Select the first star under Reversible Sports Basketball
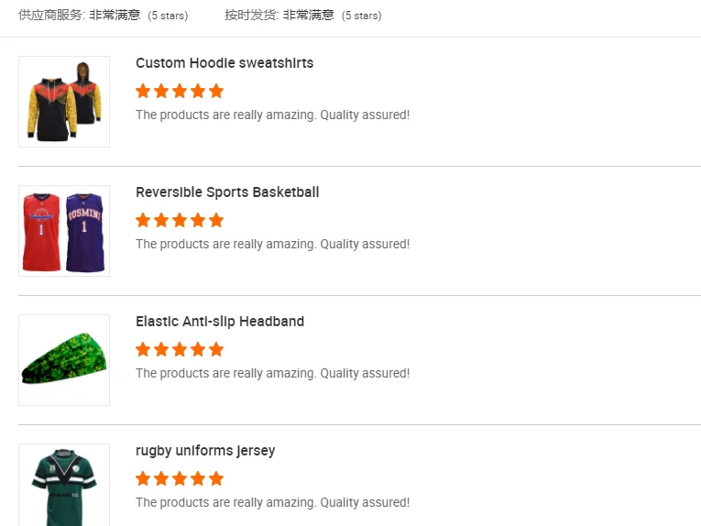This screenshot has height=526, width=701. [x=143, y=220]
